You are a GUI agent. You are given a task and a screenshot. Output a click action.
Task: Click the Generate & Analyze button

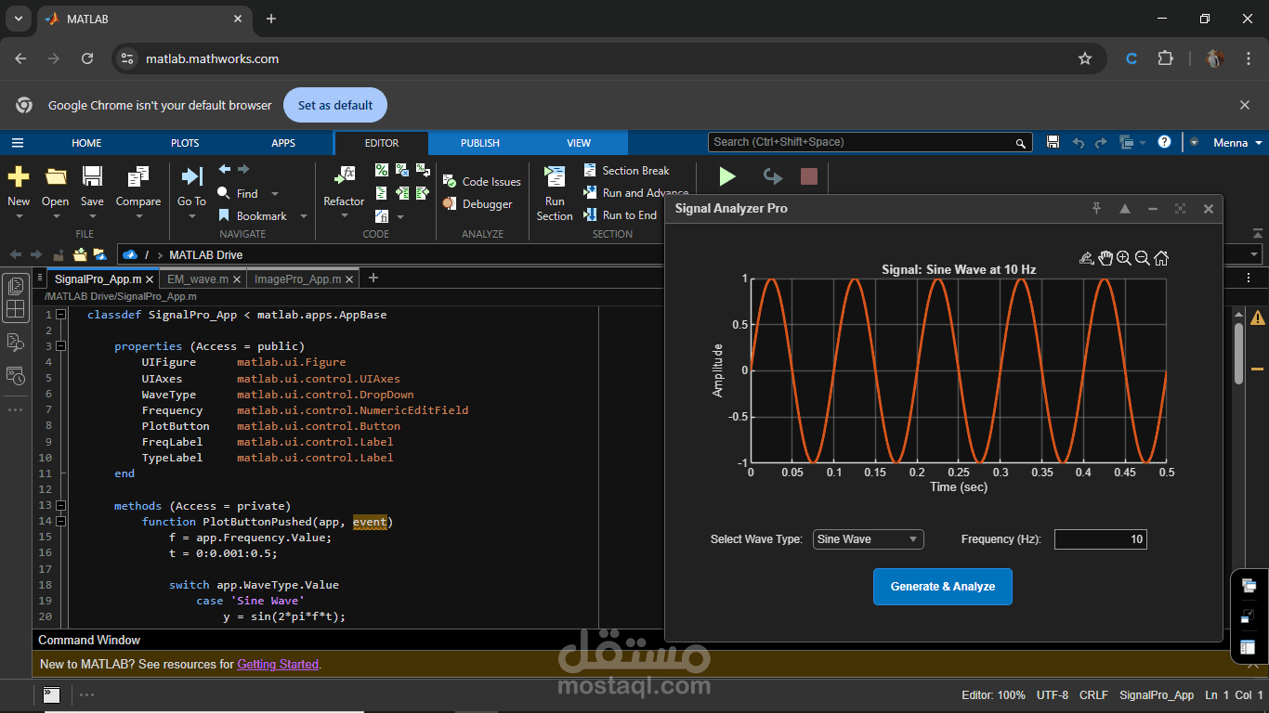point(943,587)
